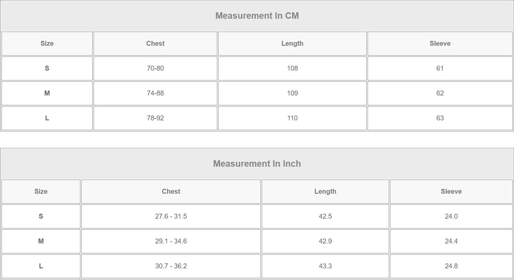The height and width of the screenshot is (280, 514).
Task: Click the 61 sleeve value cell
Action: coord(440,68)
